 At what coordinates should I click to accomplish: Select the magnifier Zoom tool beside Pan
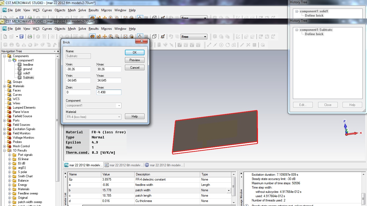(111, 36)
